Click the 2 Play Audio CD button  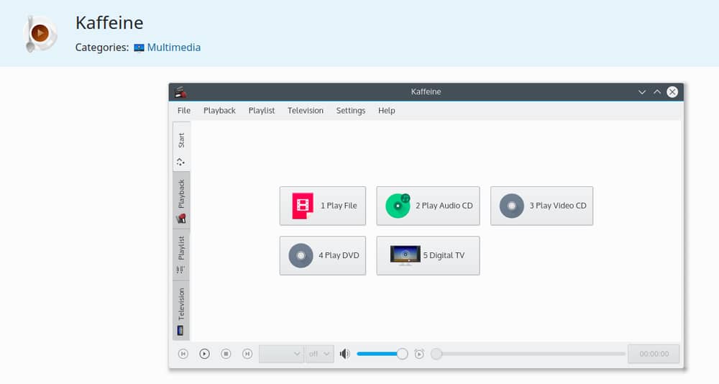coord(428,206)
